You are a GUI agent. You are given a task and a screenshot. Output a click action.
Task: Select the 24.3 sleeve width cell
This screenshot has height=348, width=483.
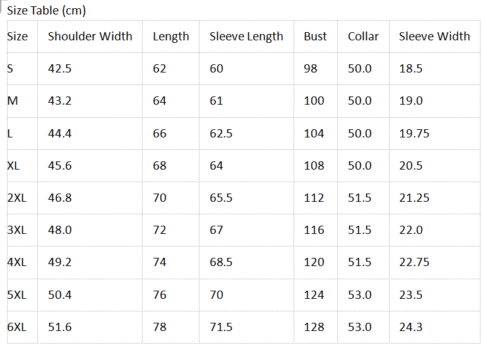[x=411, y=327]
